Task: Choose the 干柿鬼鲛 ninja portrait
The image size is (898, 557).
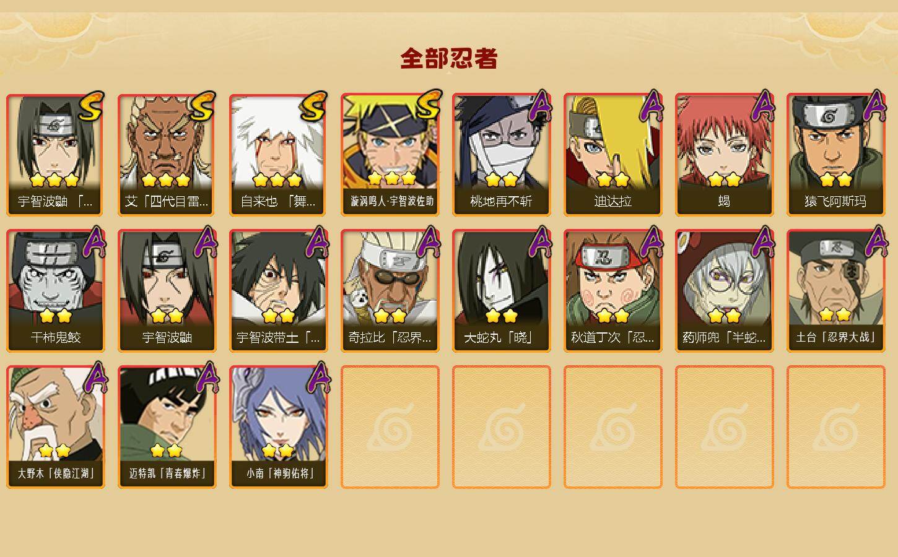Action: pyautogui.click(x=56, y=291)
